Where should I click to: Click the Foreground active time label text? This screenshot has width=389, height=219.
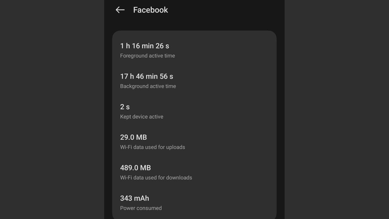(147, 55)
